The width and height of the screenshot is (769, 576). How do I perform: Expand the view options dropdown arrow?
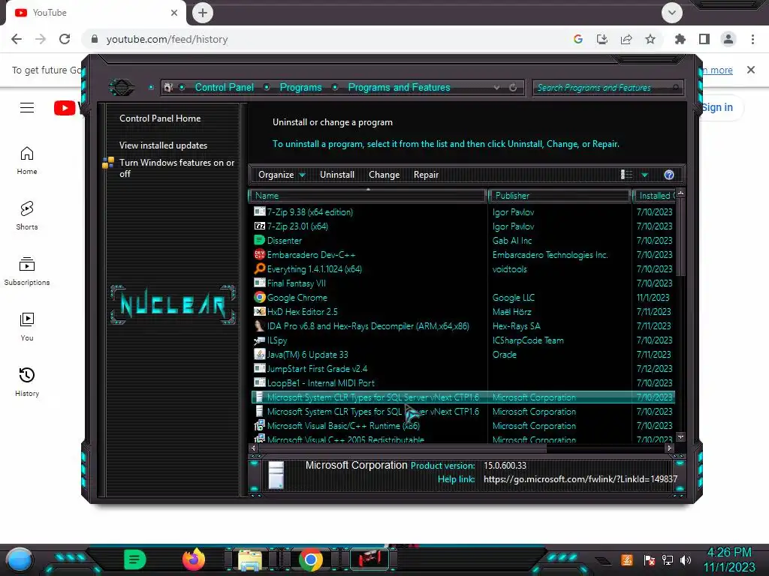(644, 175)
